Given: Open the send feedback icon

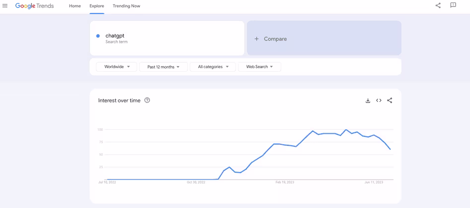Looking at the screenshot, I should [x=453, y=5].
